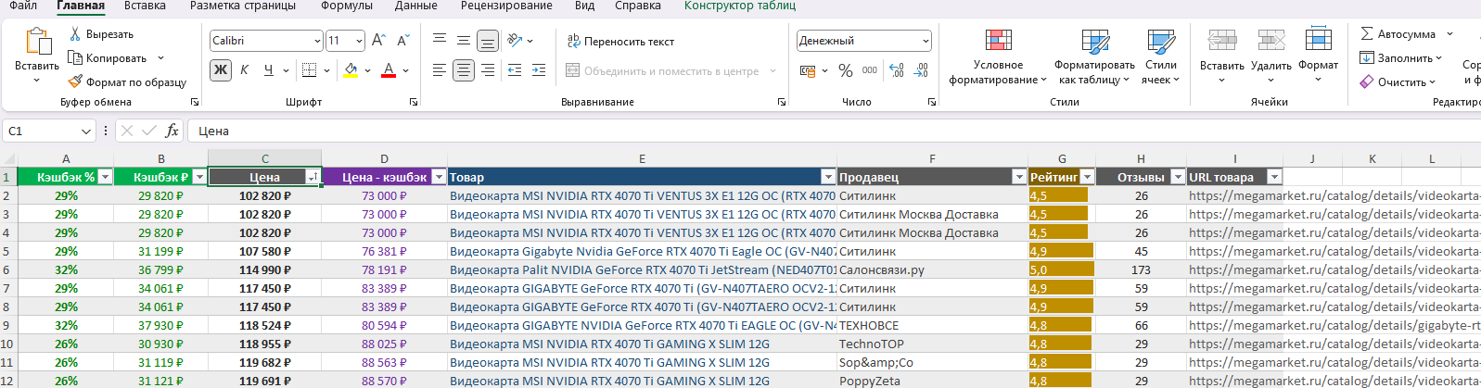Click the Вставить paste icon
The image size is (1481, 388).
click(x=38, y=43)
